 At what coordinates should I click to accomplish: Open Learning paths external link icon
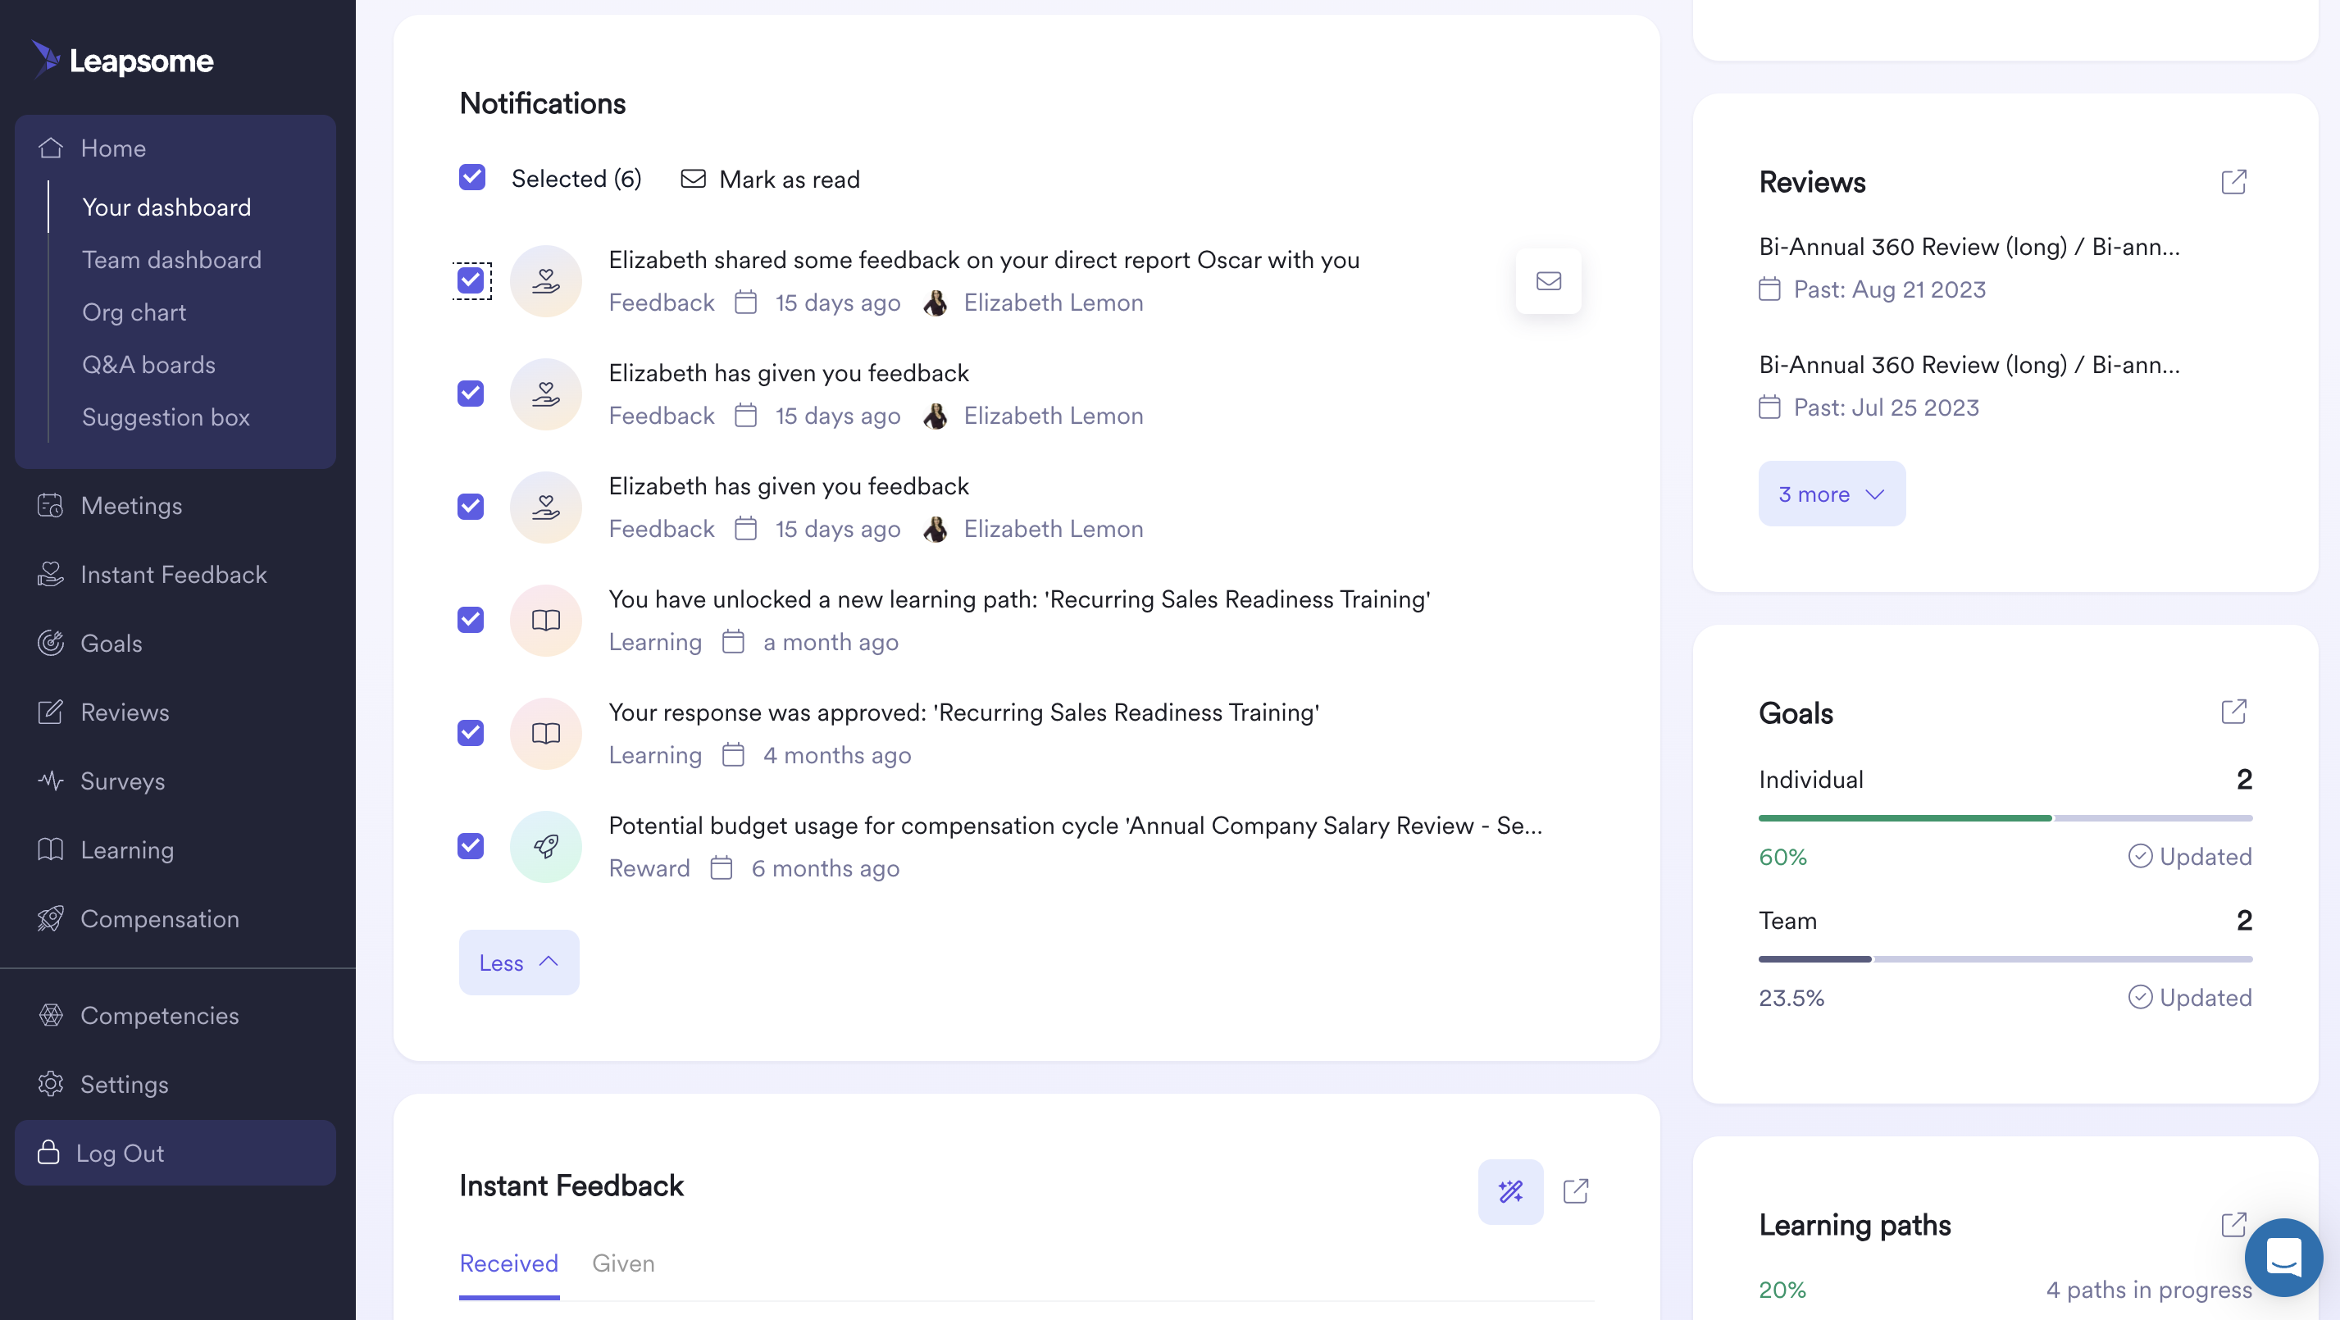point(2233,1224)
